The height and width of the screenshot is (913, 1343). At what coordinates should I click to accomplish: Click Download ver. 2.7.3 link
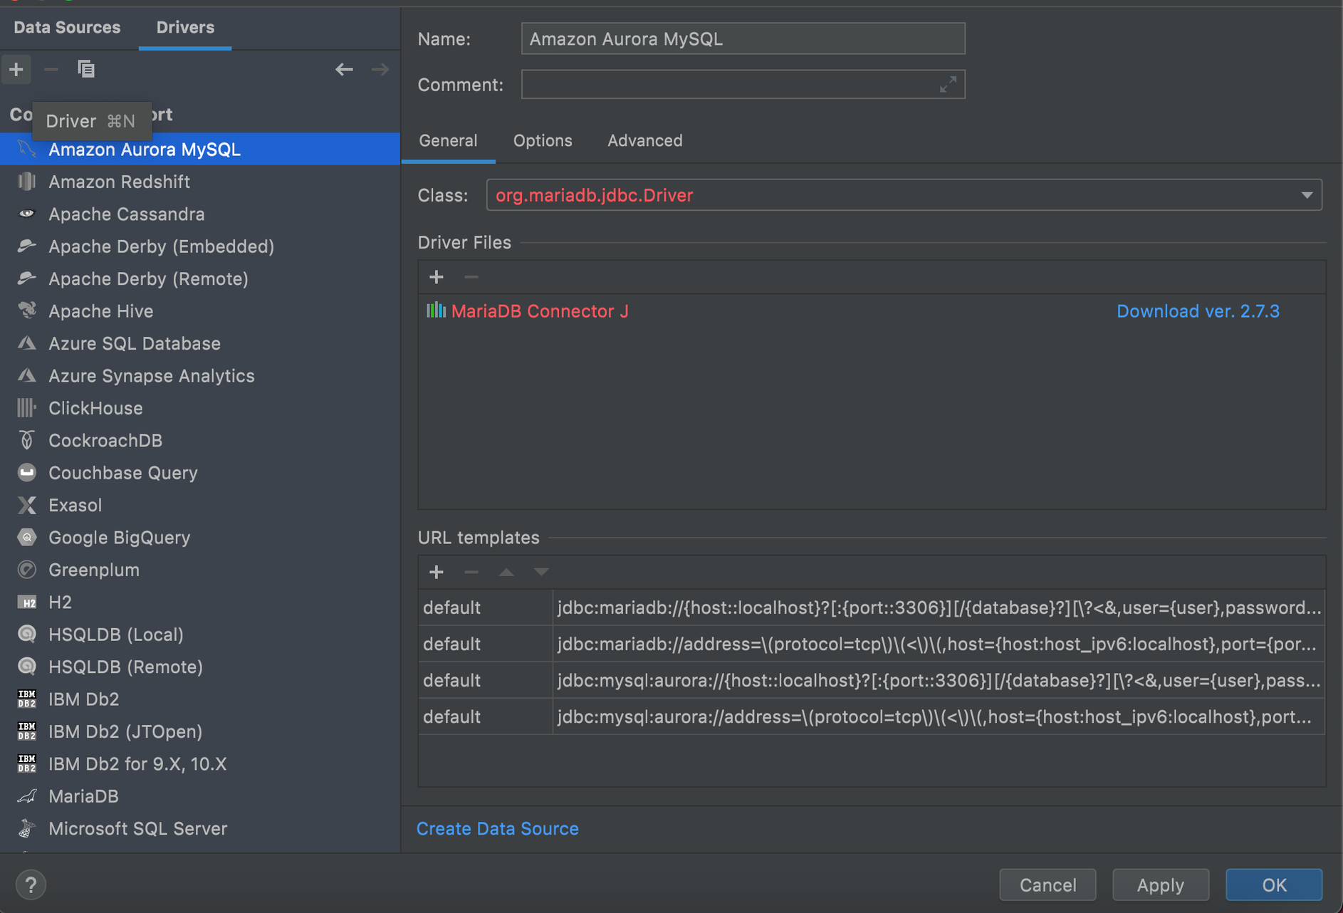pos(1197,311)
